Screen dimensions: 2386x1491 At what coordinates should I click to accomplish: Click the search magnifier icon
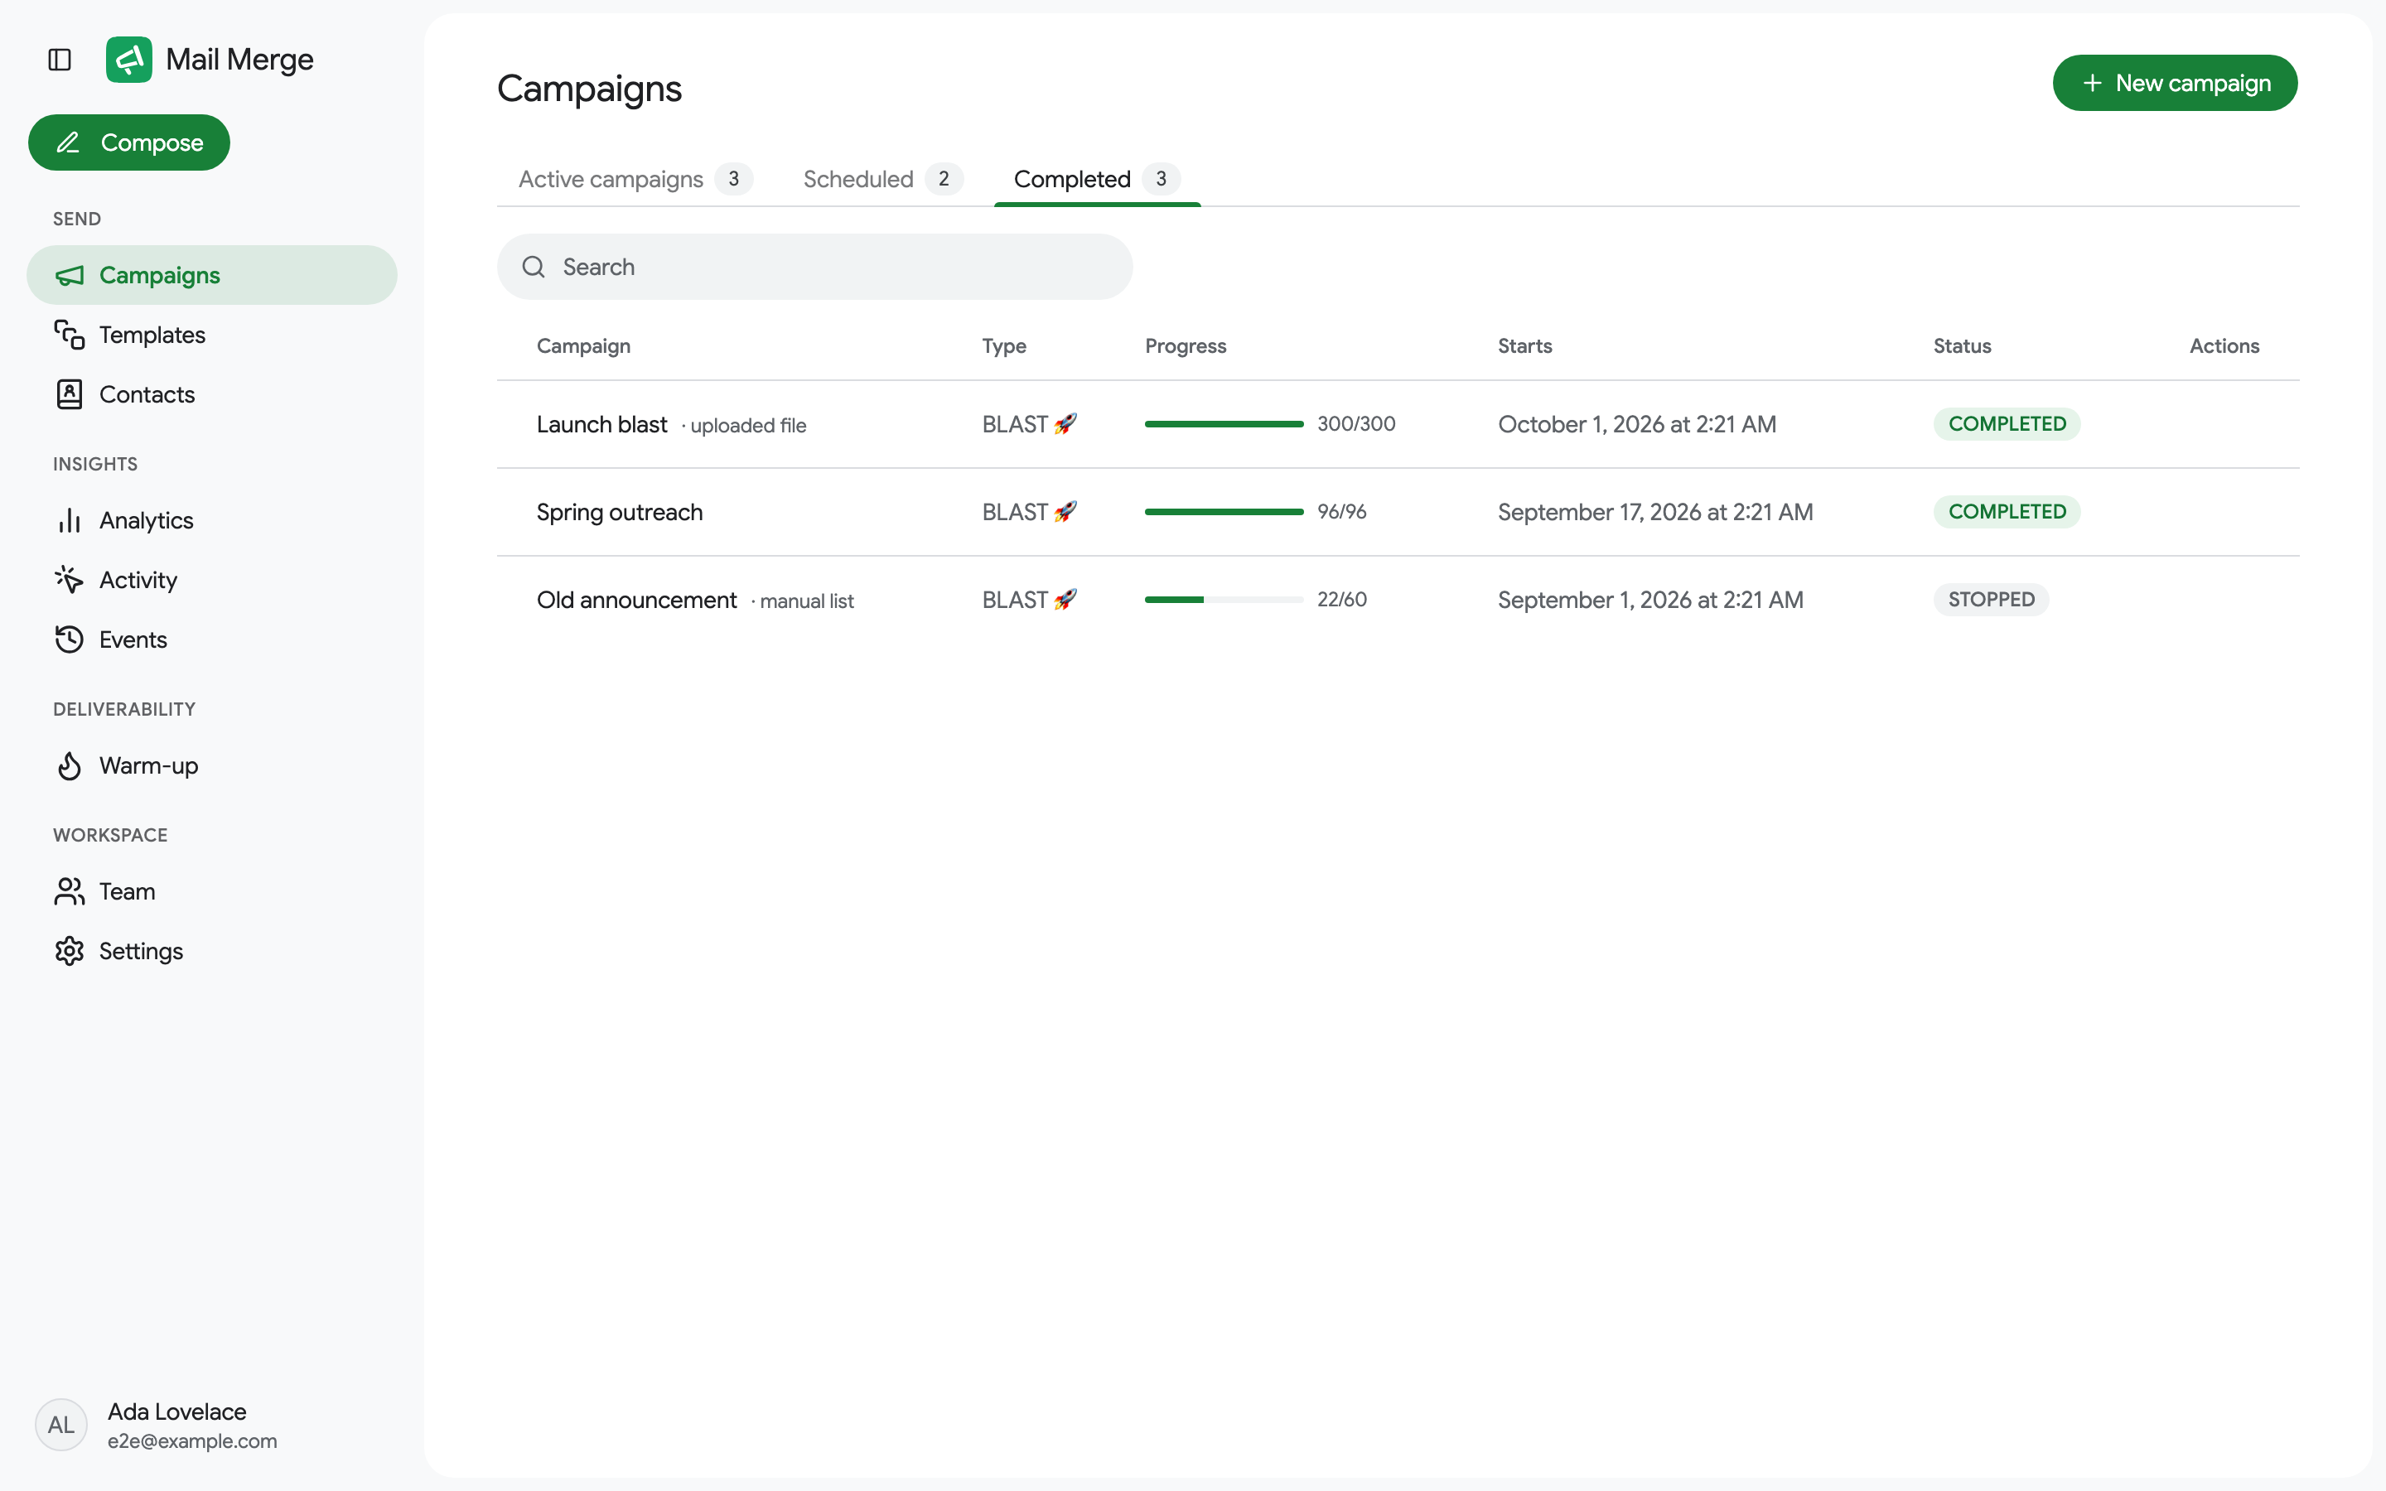point(534,268)
